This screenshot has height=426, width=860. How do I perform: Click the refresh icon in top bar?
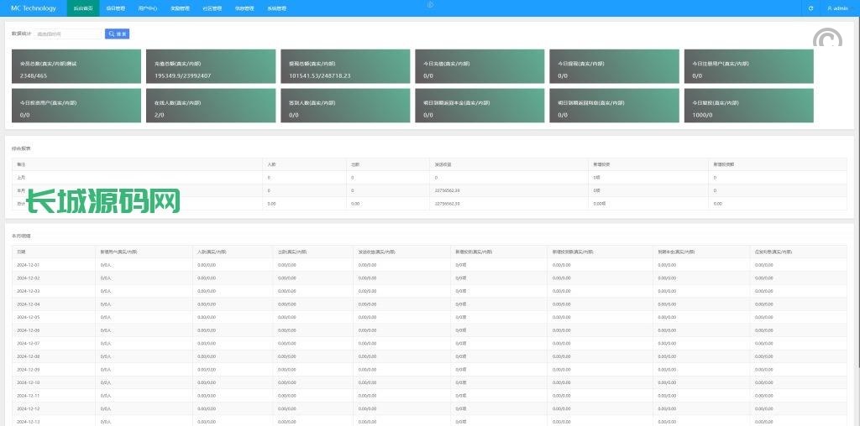[x=810, y=8]
